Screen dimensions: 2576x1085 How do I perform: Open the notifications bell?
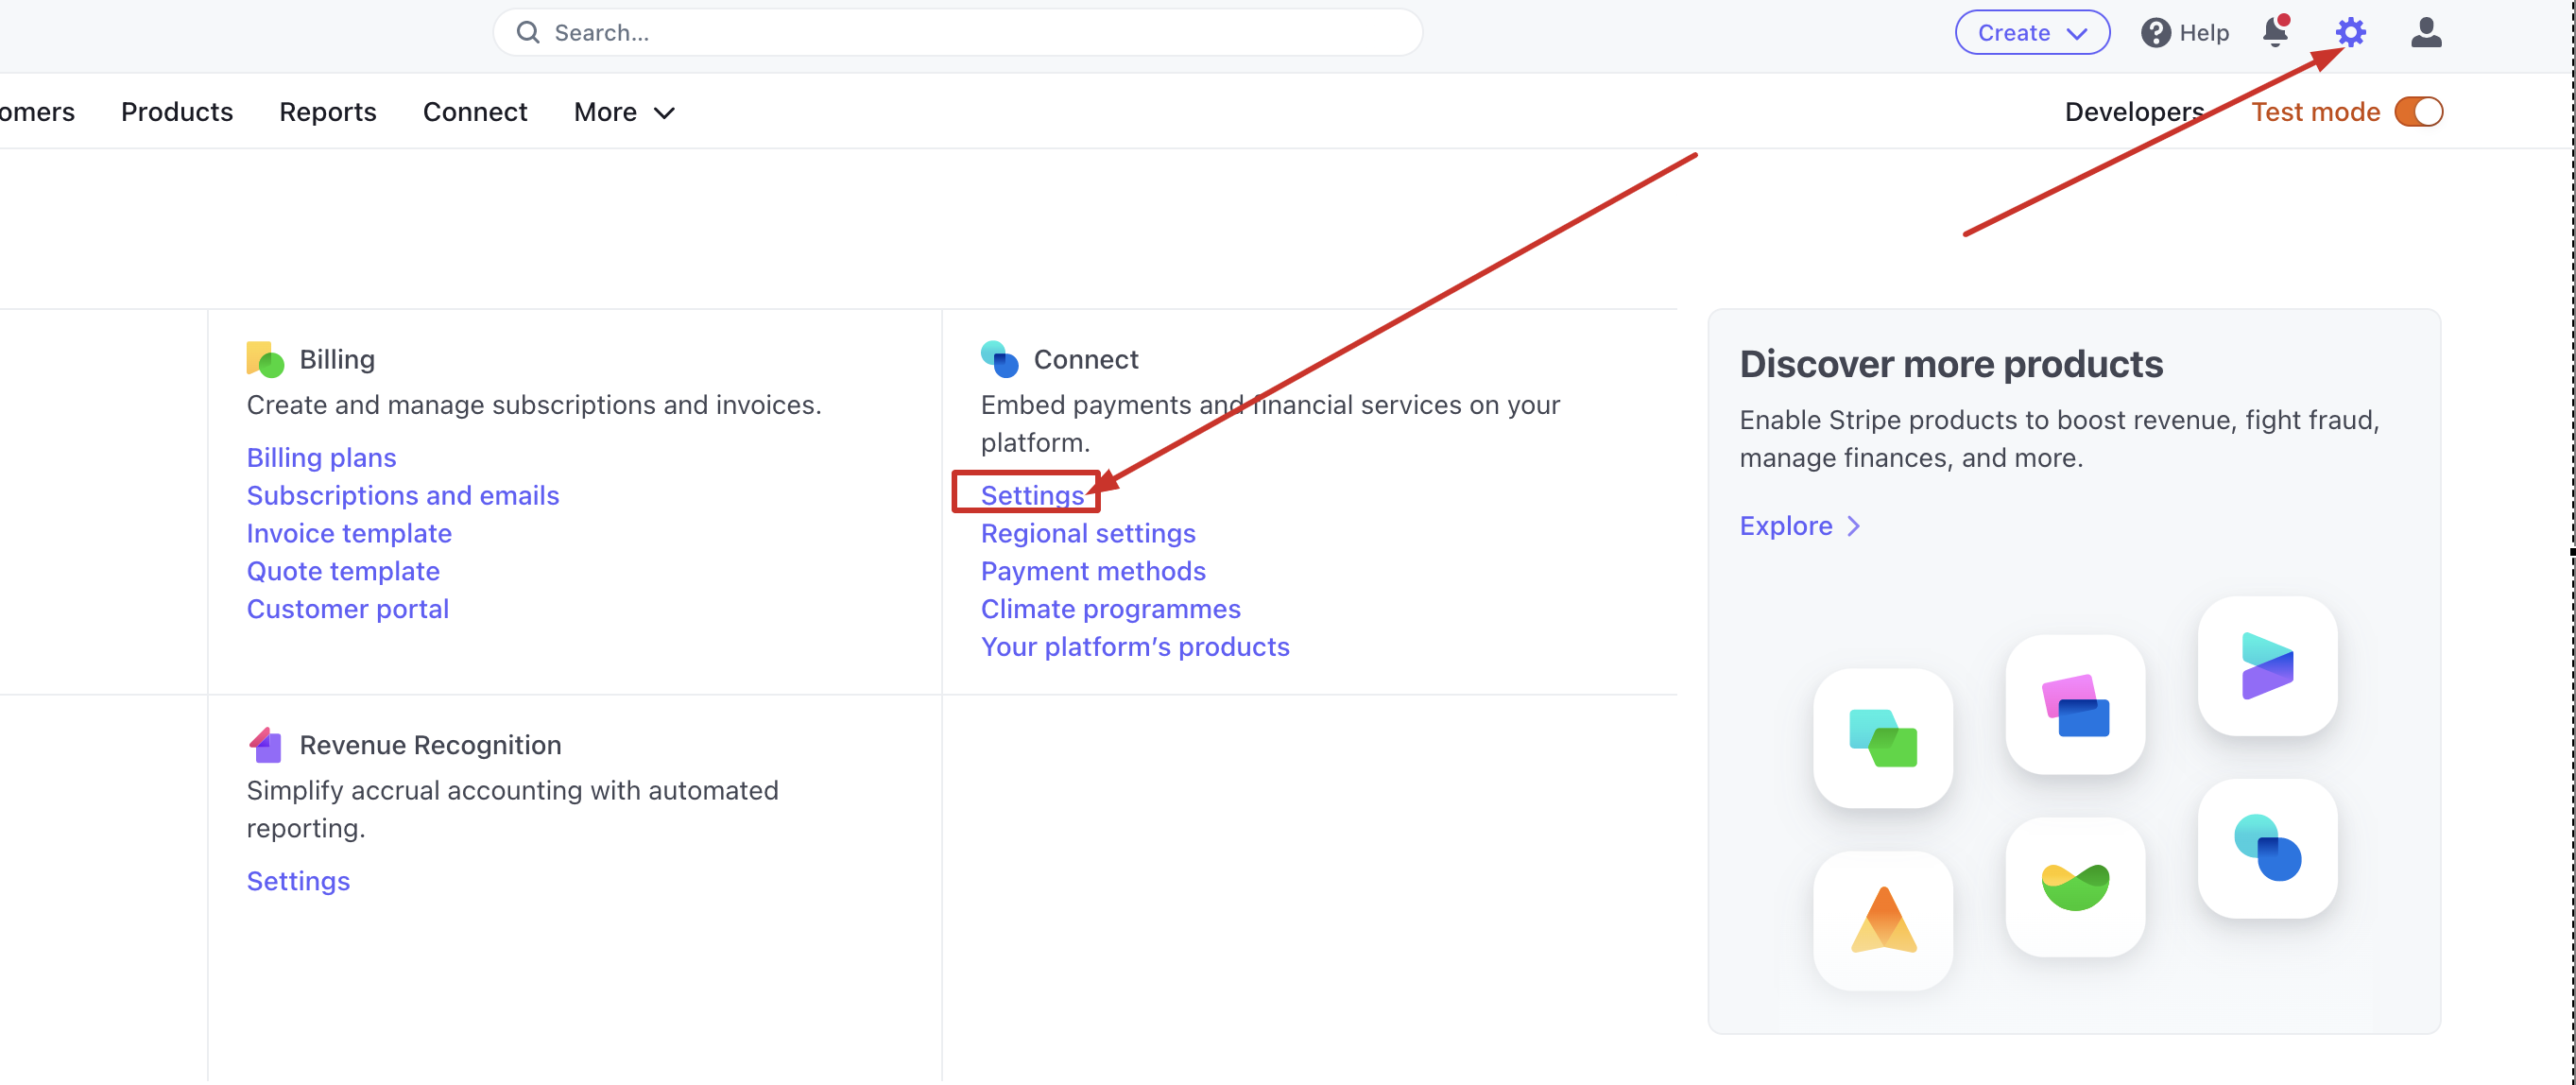pos(2275,32)
